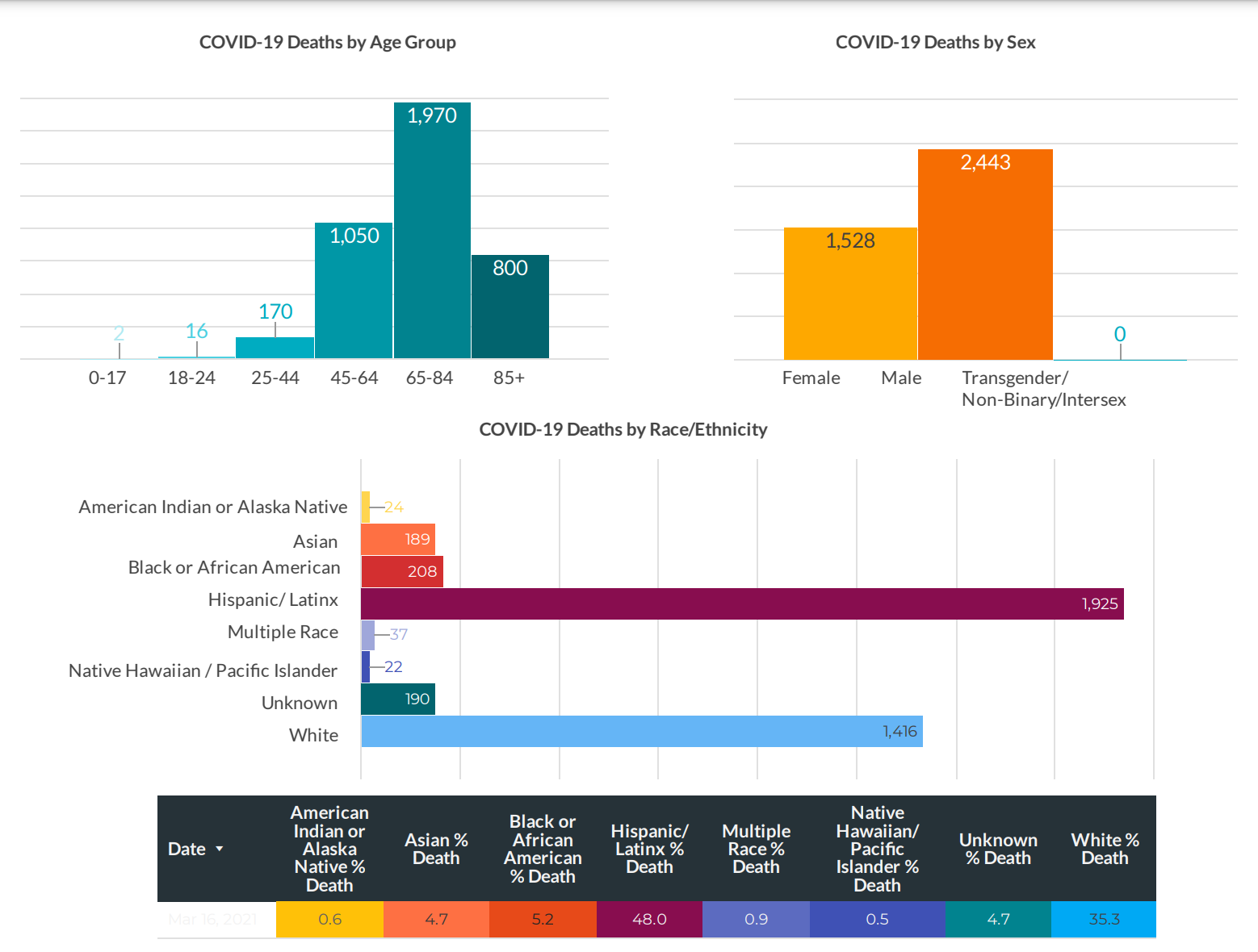Sort by Unknown % Death header
Screen dimensions: 1258x952
[998, 849]
